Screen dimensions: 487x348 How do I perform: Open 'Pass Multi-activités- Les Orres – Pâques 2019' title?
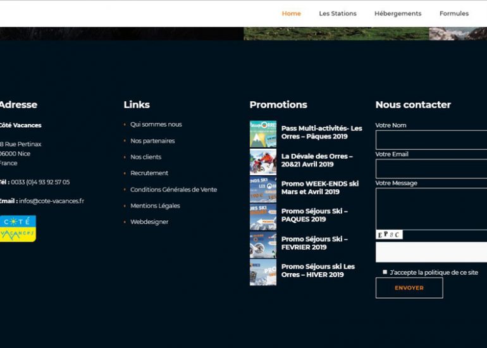321,132
